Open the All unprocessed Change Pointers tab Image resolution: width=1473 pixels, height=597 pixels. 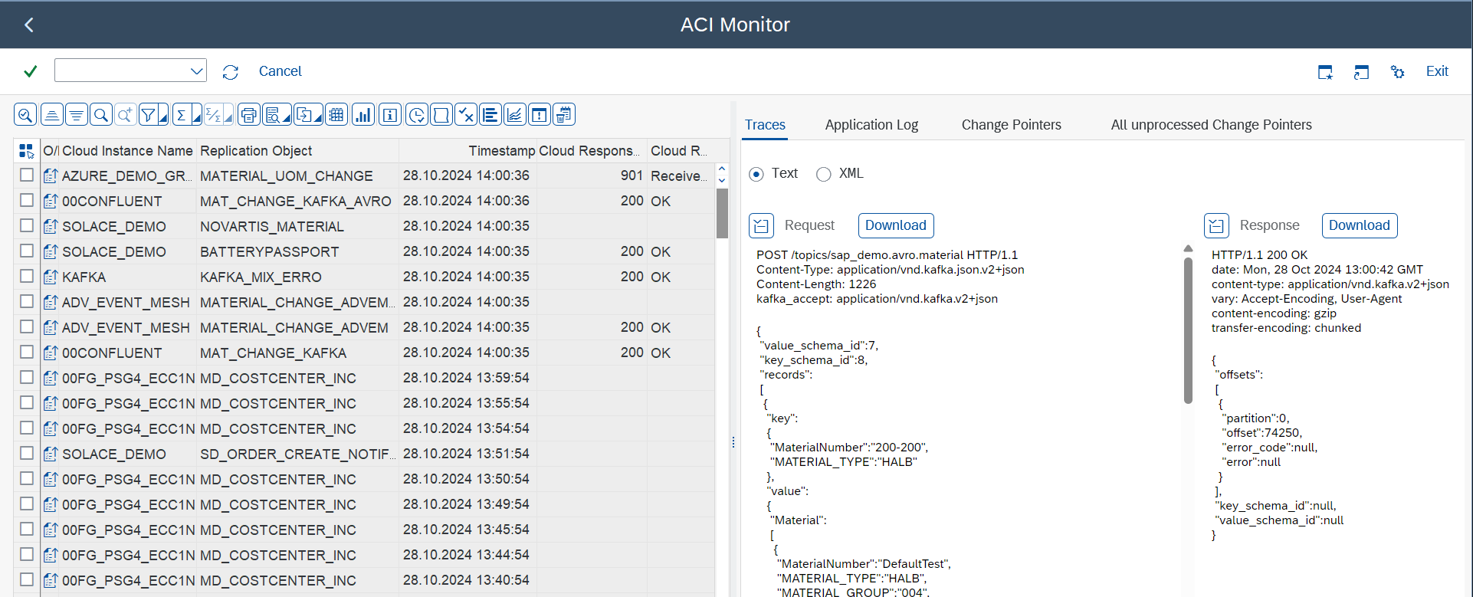(1212, 125)
